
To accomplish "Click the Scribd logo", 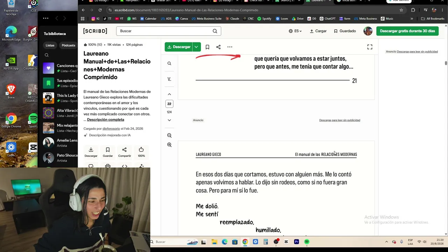I will tap(95, 31).
